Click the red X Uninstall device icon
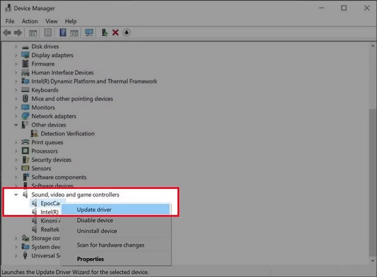Viewport: 377px width, 277px height. click(x=115, y=32)
